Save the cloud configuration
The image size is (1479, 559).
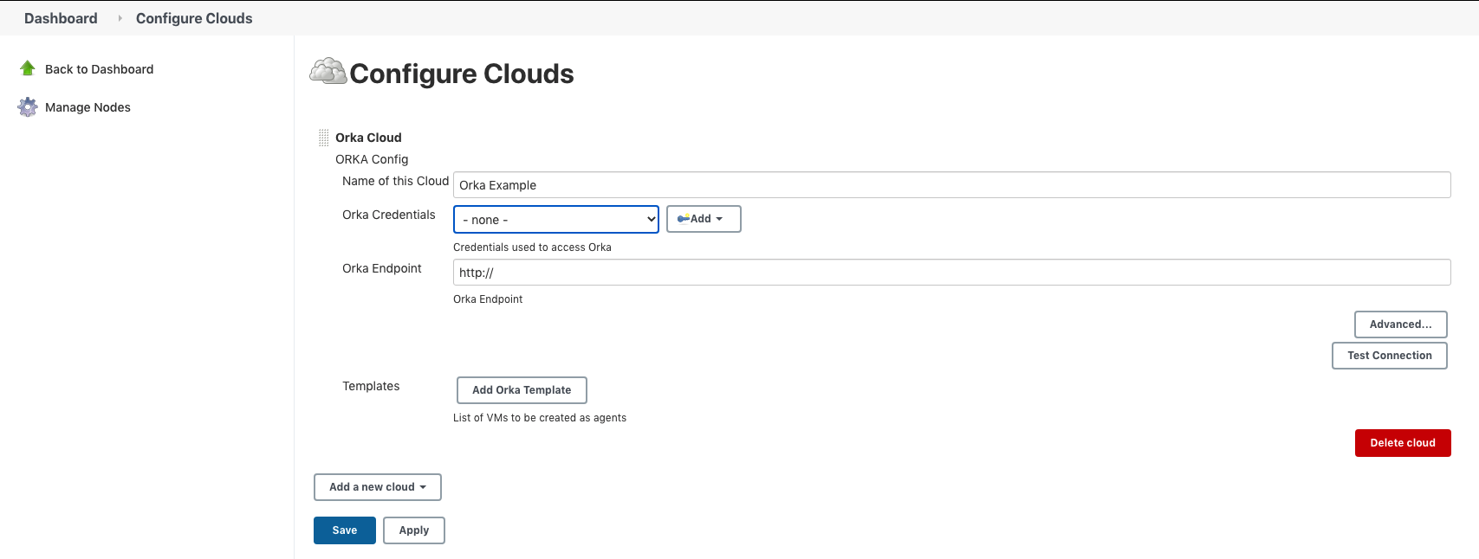point(345,530)
